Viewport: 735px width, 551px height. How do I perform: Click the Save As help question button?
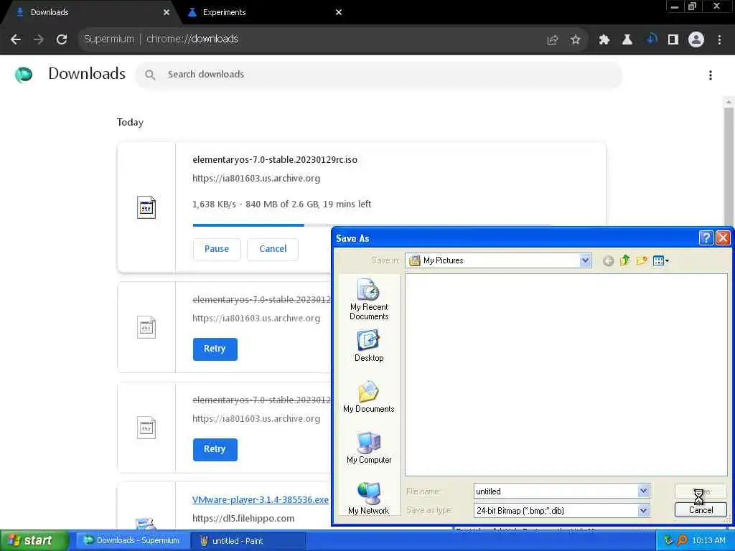click(706, 238)
